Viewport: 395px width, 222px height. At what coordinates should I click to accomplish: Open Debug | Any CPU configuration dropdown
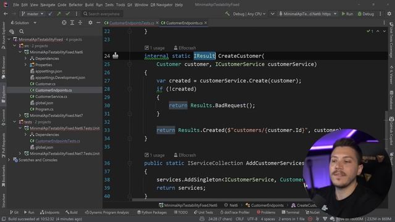(x=249, y=14)
